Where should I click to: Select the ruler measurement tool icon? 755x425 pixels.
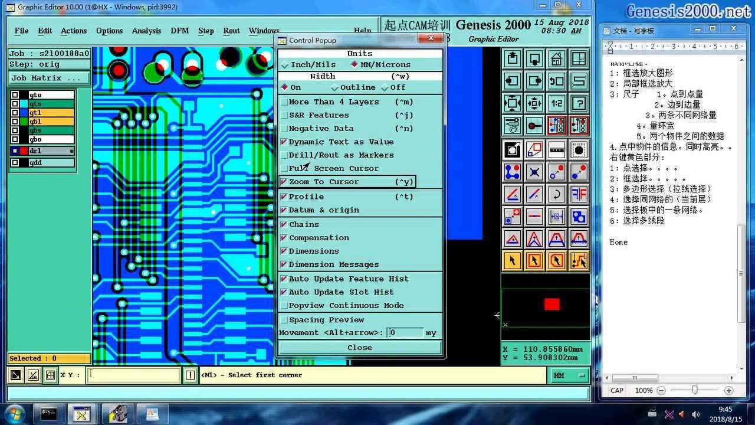coord(555,149)
